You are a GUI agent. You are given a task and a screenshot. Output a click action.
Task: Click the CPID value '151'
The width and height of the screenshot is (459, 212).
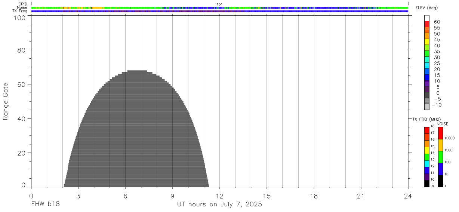click(220, 4)
